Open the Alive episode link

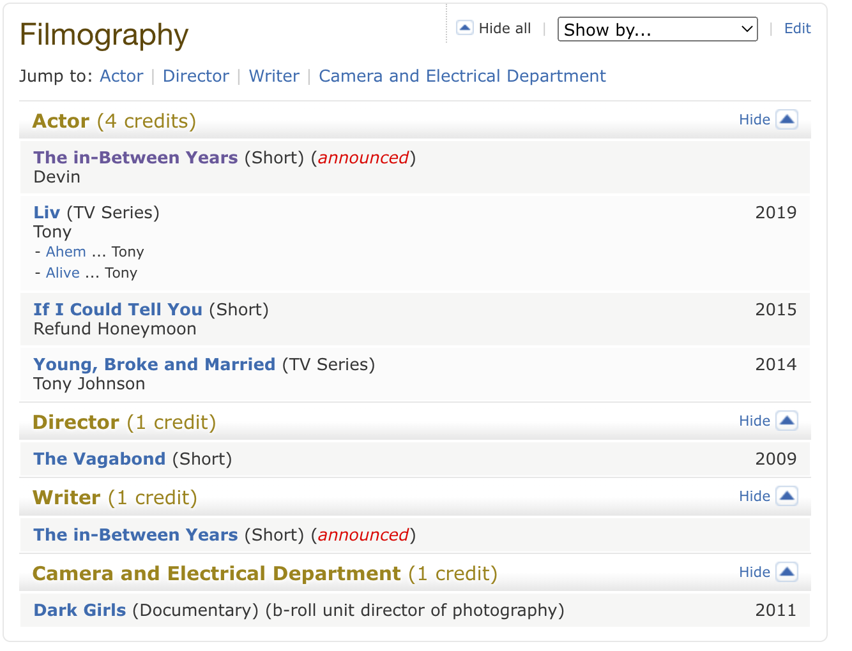tap(63, 273)
